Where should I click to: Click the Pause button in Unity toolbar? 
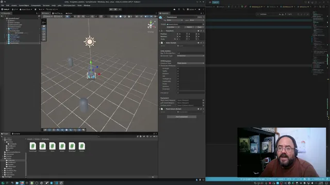(115, 9)
